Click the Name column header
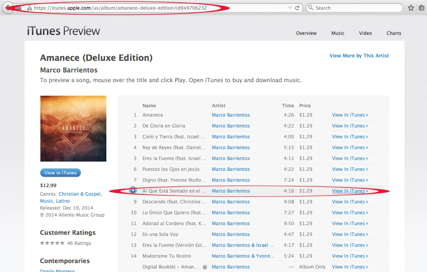427x272 pixels. (149, 106)
